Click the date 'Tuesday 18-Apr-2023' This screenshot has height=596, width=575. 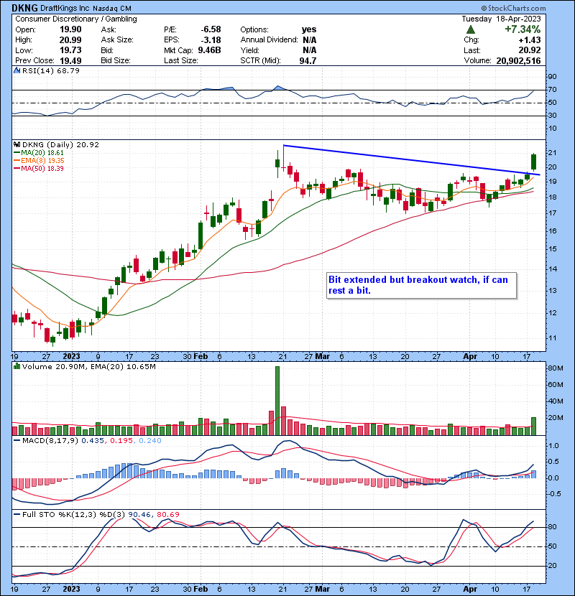(501, 19)
